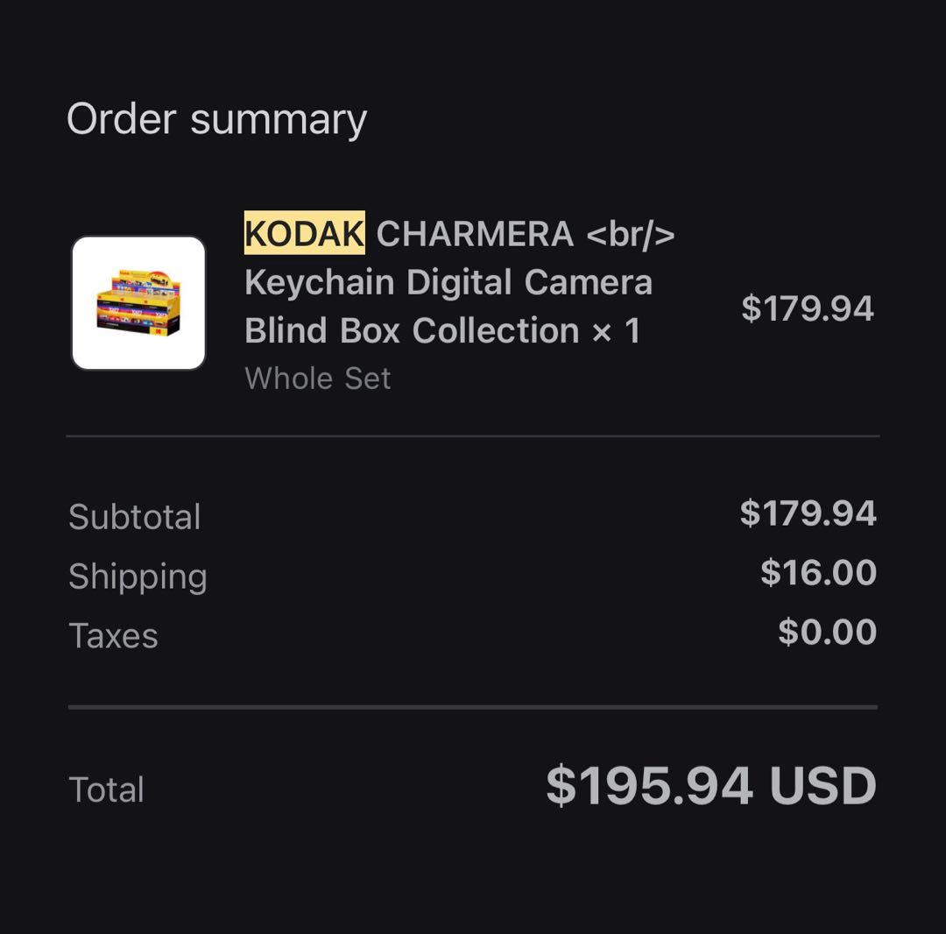946x934 pixels.
Task: Click the Subtotal label
Action: coord(135,517)
